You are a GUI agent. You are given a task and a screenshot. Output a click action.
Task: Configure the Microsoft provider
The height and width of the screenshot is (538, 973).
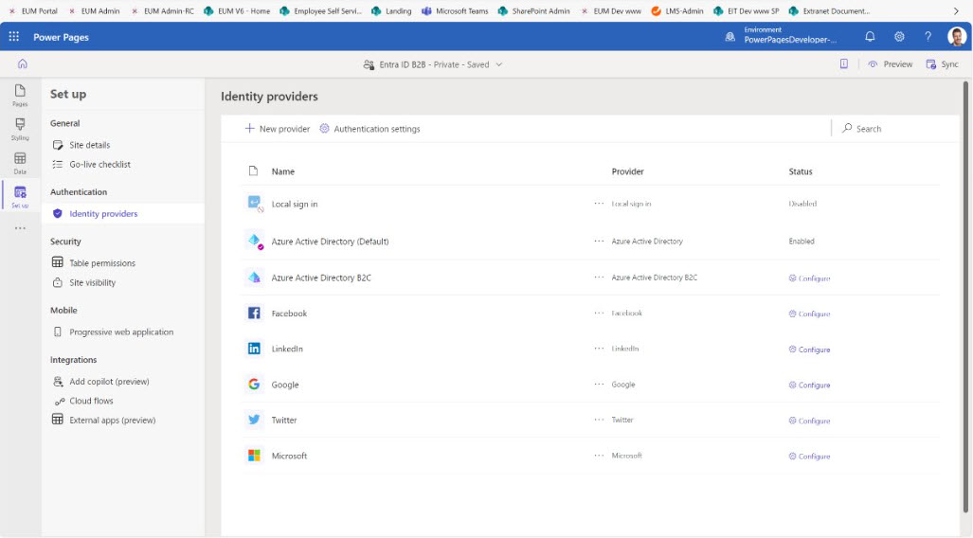[x=809, y=457]
